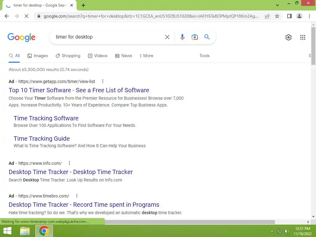The height and width of the screenshot is (237, 316).
Task: Open the Time Tracking Software link
Action: coord(46,118)
